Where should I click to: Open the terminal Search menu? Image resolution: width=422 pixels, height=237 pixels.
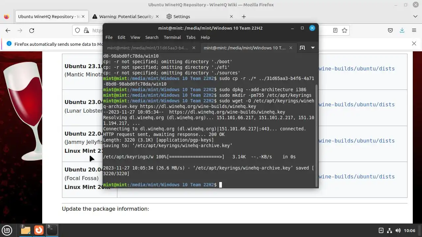tap(152, 37)
